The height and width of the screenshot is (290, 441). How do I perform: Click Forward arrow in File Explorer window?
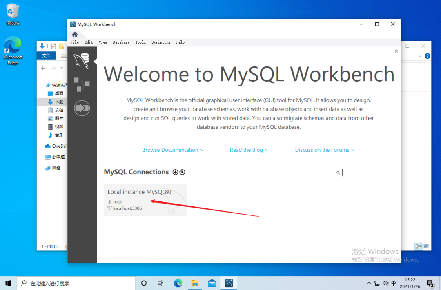[x=53, y=68]
